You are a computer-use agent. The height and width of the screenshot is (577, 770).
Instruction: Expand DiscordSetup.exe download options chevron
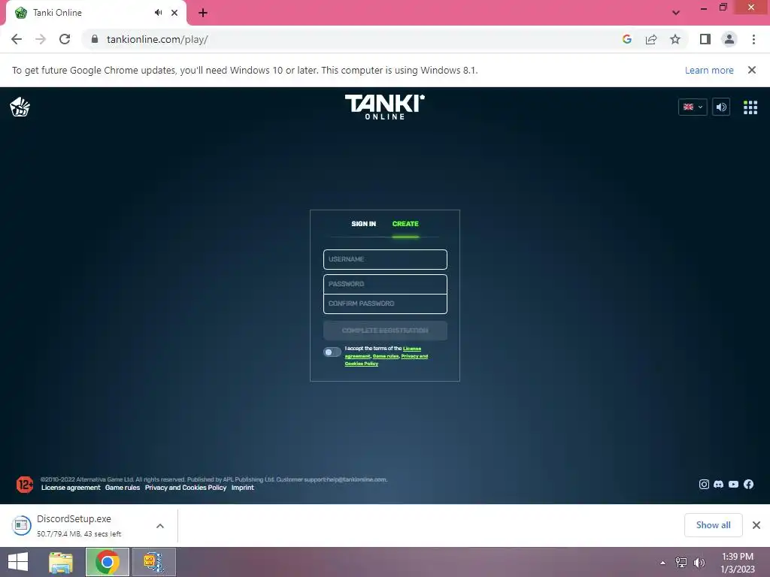pos(160,526)
